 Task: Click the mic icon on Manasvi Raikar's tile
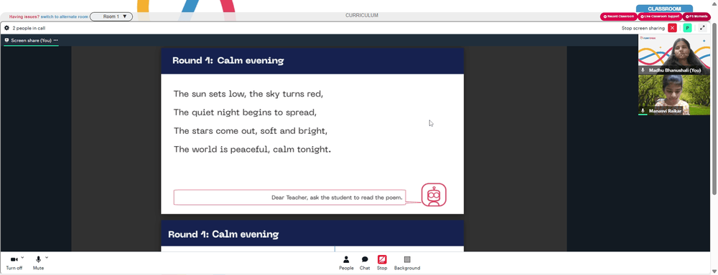pos(643,110)
